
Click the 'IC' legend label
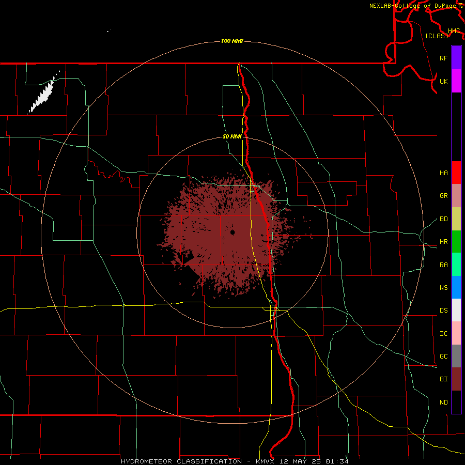[443, 334]
